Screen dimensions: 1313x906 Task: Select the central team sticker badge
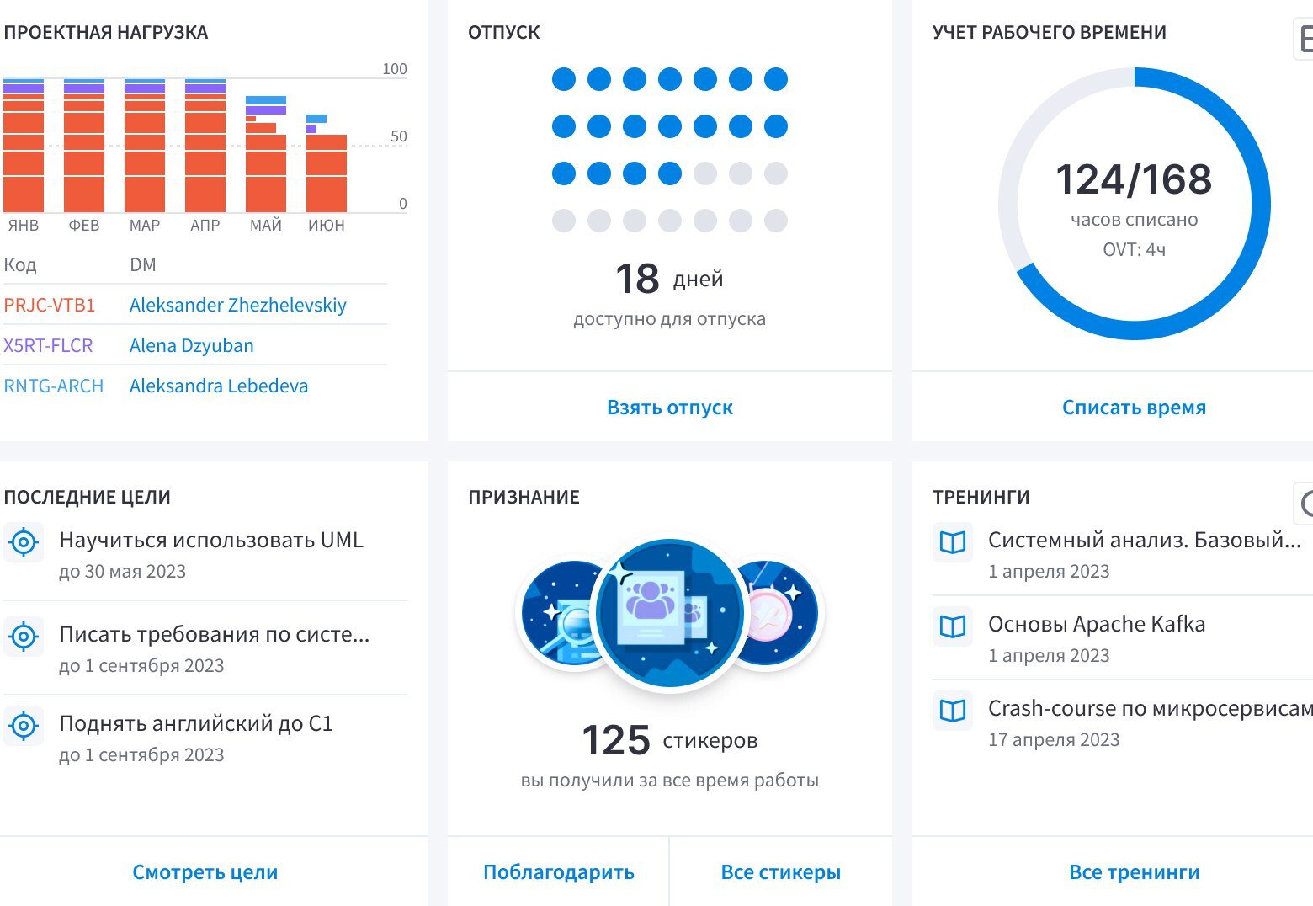(669, 613)
